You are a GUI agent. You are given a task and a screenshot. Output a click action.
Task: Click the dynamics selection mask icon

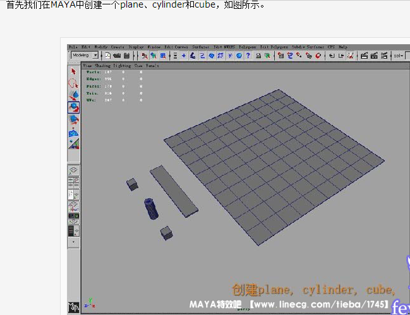click(x=230, y=56)
